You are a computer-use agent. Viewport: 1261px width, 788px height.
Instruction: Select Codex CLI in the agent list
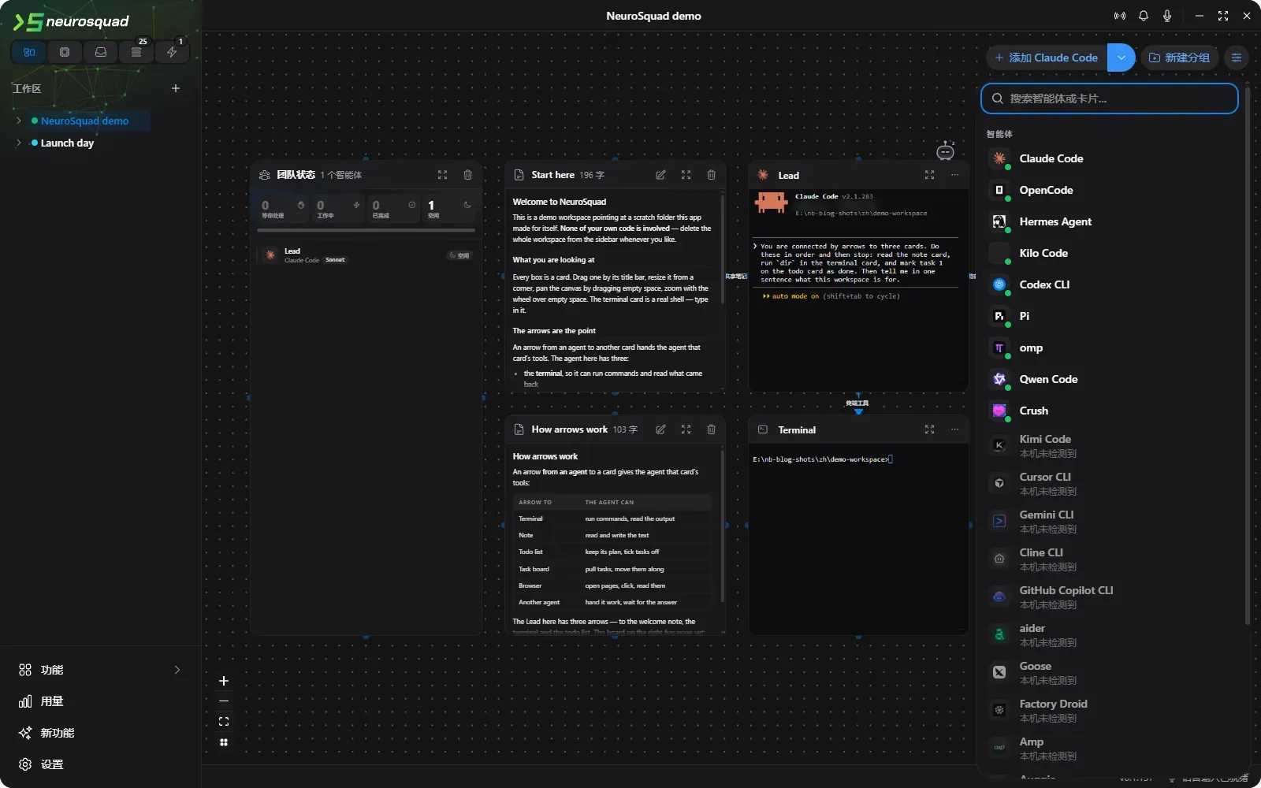(x=1111, y=284)
